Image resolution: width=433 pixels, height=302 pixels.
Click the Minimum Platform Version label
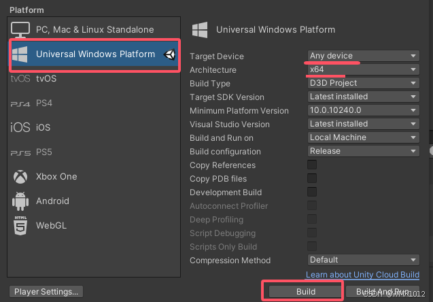239,111
